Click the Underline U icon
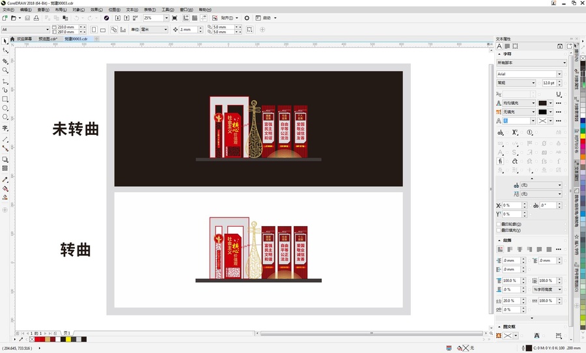 pyautogui.click(x=559, y=94)
